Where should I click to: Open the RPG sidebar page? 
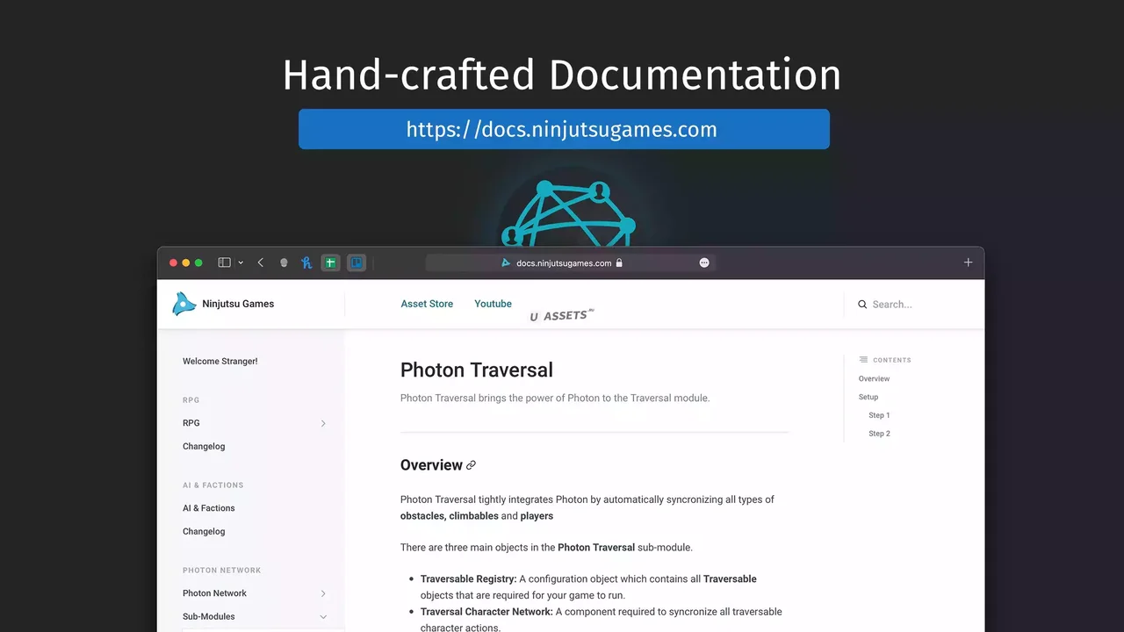point(191,423)
